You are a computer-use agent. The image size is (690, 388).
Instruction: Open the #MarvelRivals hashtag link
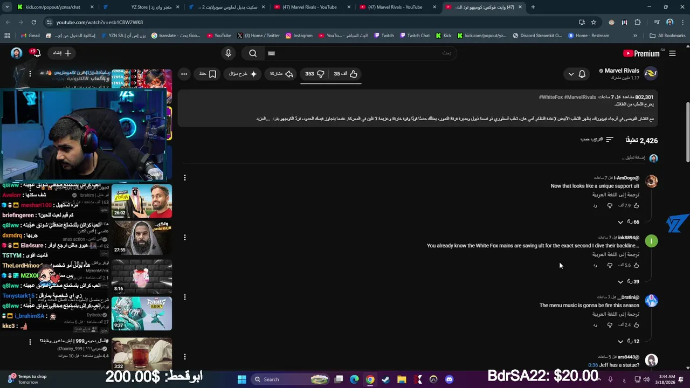[x=580, y=97]
